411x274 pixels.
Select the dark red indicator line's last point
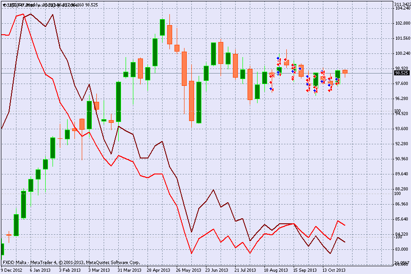(x=345, y=242)
